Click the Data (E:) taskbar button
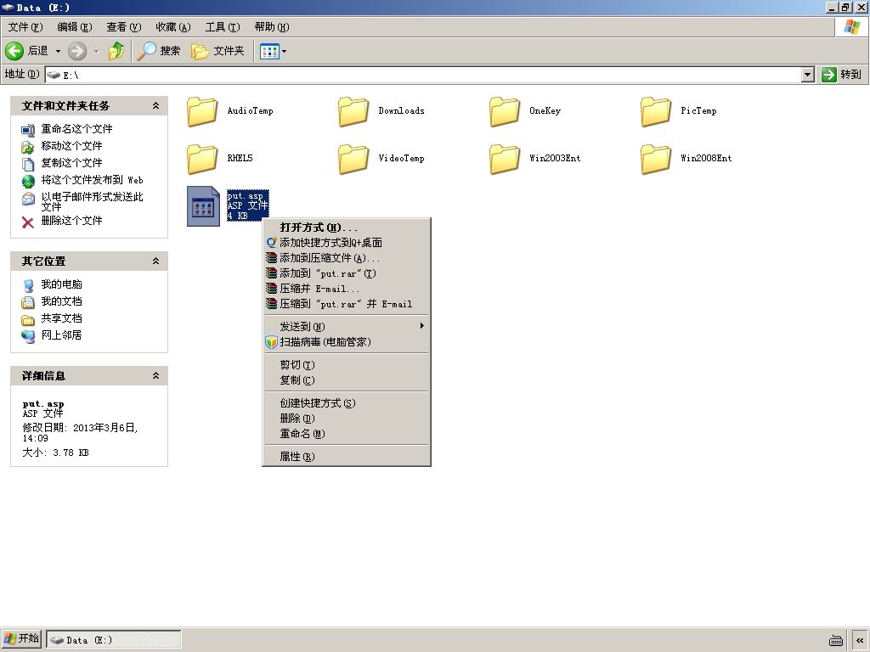The width and height of the screenshot is (870, 652). [114, 640]
